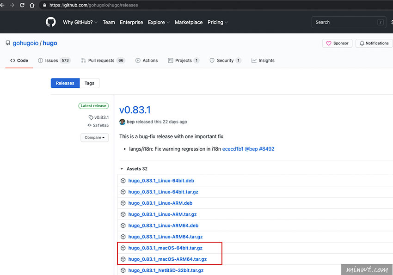Screen dimensions: 393x275
Task: Open the 5afe0a5 commit hash link
Action: 101,125
